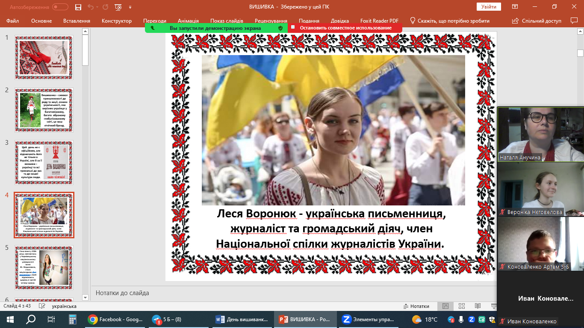Click the green 'Вы запустили демонстрацию экрана' bar
Image resolution: width=584 pixels, height=328 pixels.
[x=215, y=28]
